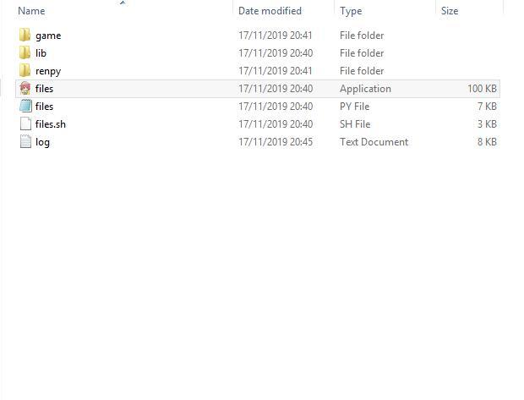
Task: Sort the list by the Name column header
Action: (31, 11)
